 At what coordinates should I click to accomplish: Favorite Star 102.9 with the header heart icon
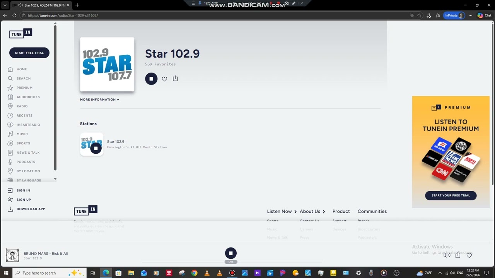[164, 79]
